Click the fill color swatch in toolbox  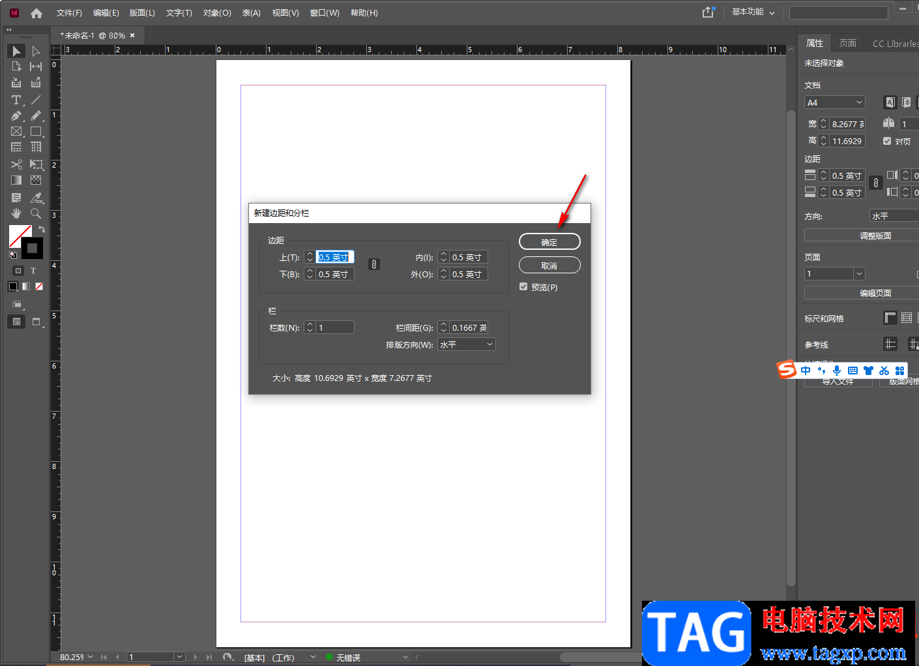click(20, 236)
